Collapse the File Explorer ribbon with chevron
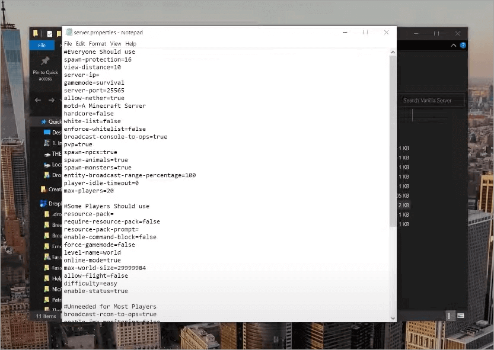 click(x=454, y=45)
